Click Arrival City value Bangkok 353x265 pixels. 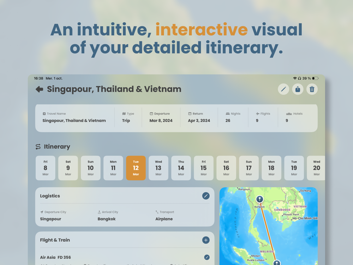click(107, 219)
